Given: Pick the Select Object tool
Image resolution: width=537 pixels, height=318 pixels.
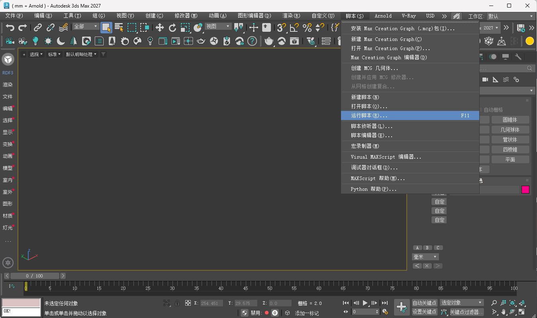Looking at the screenshot, I should pyautogui.click(x=106, y=27).
